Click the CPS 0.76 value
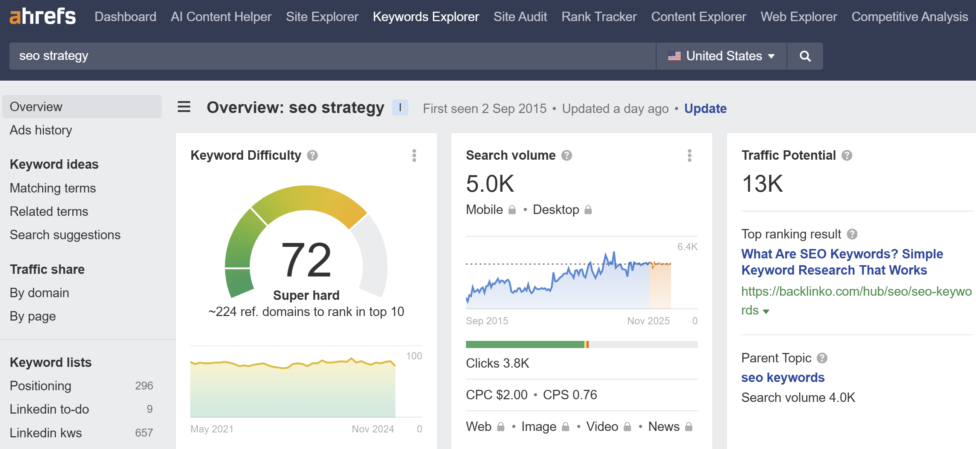 (x=570, y=395)
